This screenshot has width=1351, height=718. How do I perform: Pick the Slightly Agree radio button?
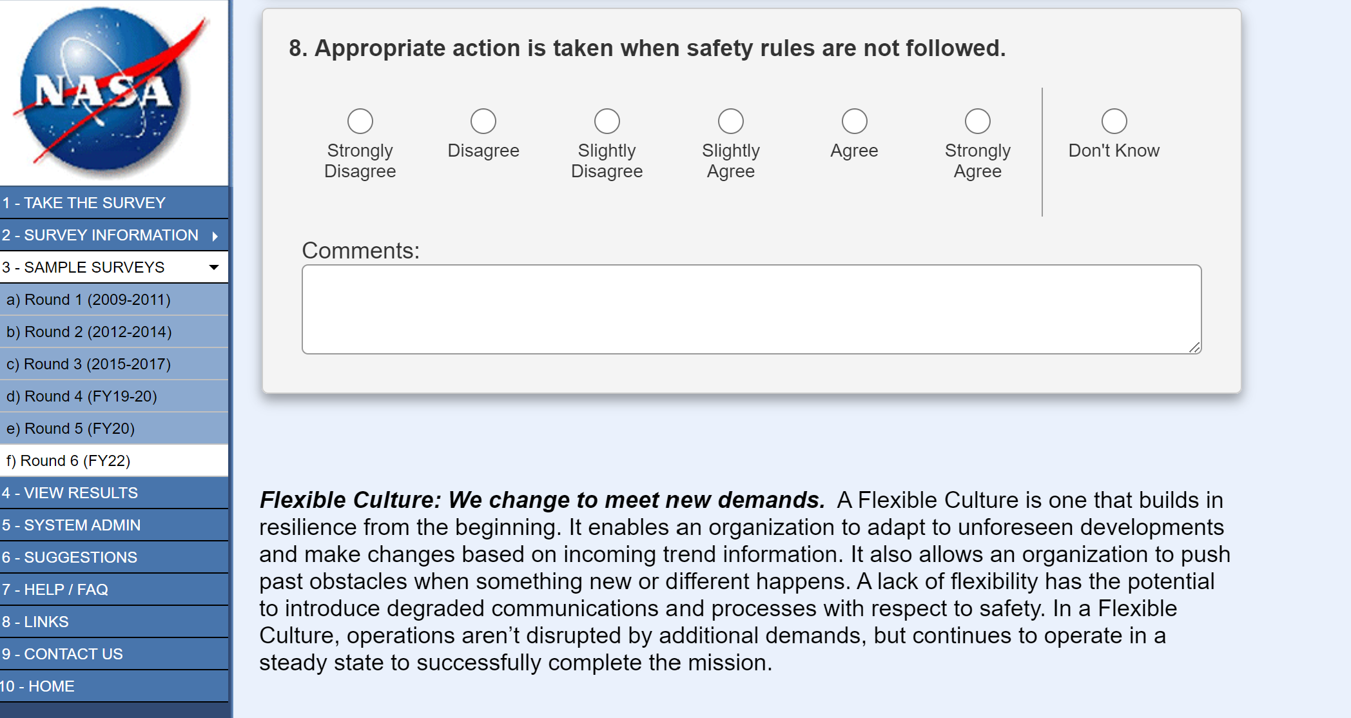pyautogui.click(x=731, y=121)
